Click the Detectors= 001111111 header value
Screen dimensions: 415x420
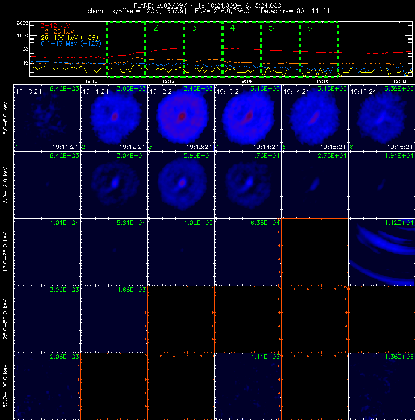point(295,11)
